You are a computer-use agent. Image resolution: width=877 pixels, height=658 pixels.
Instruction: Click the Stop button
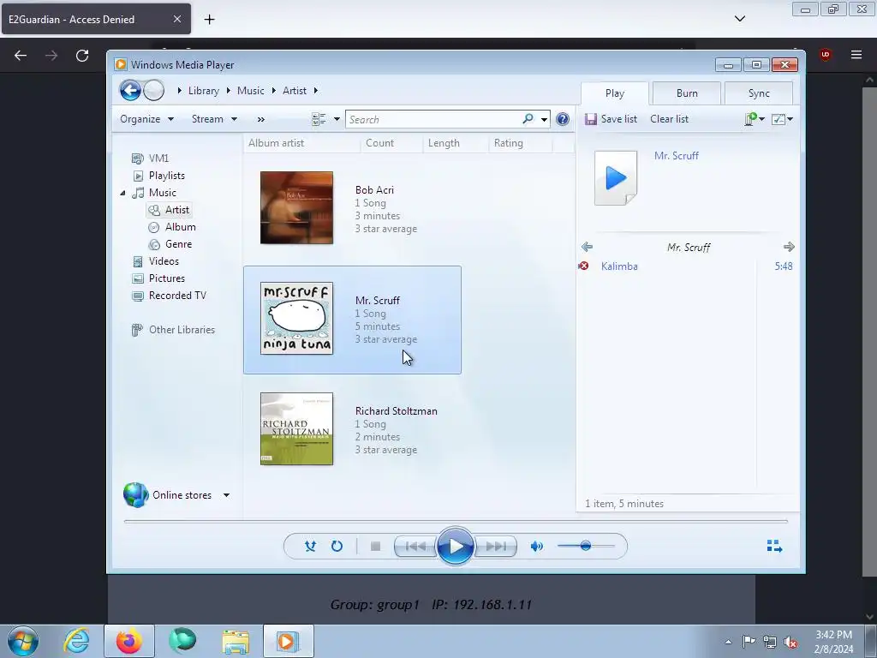(x=375, y=546)
